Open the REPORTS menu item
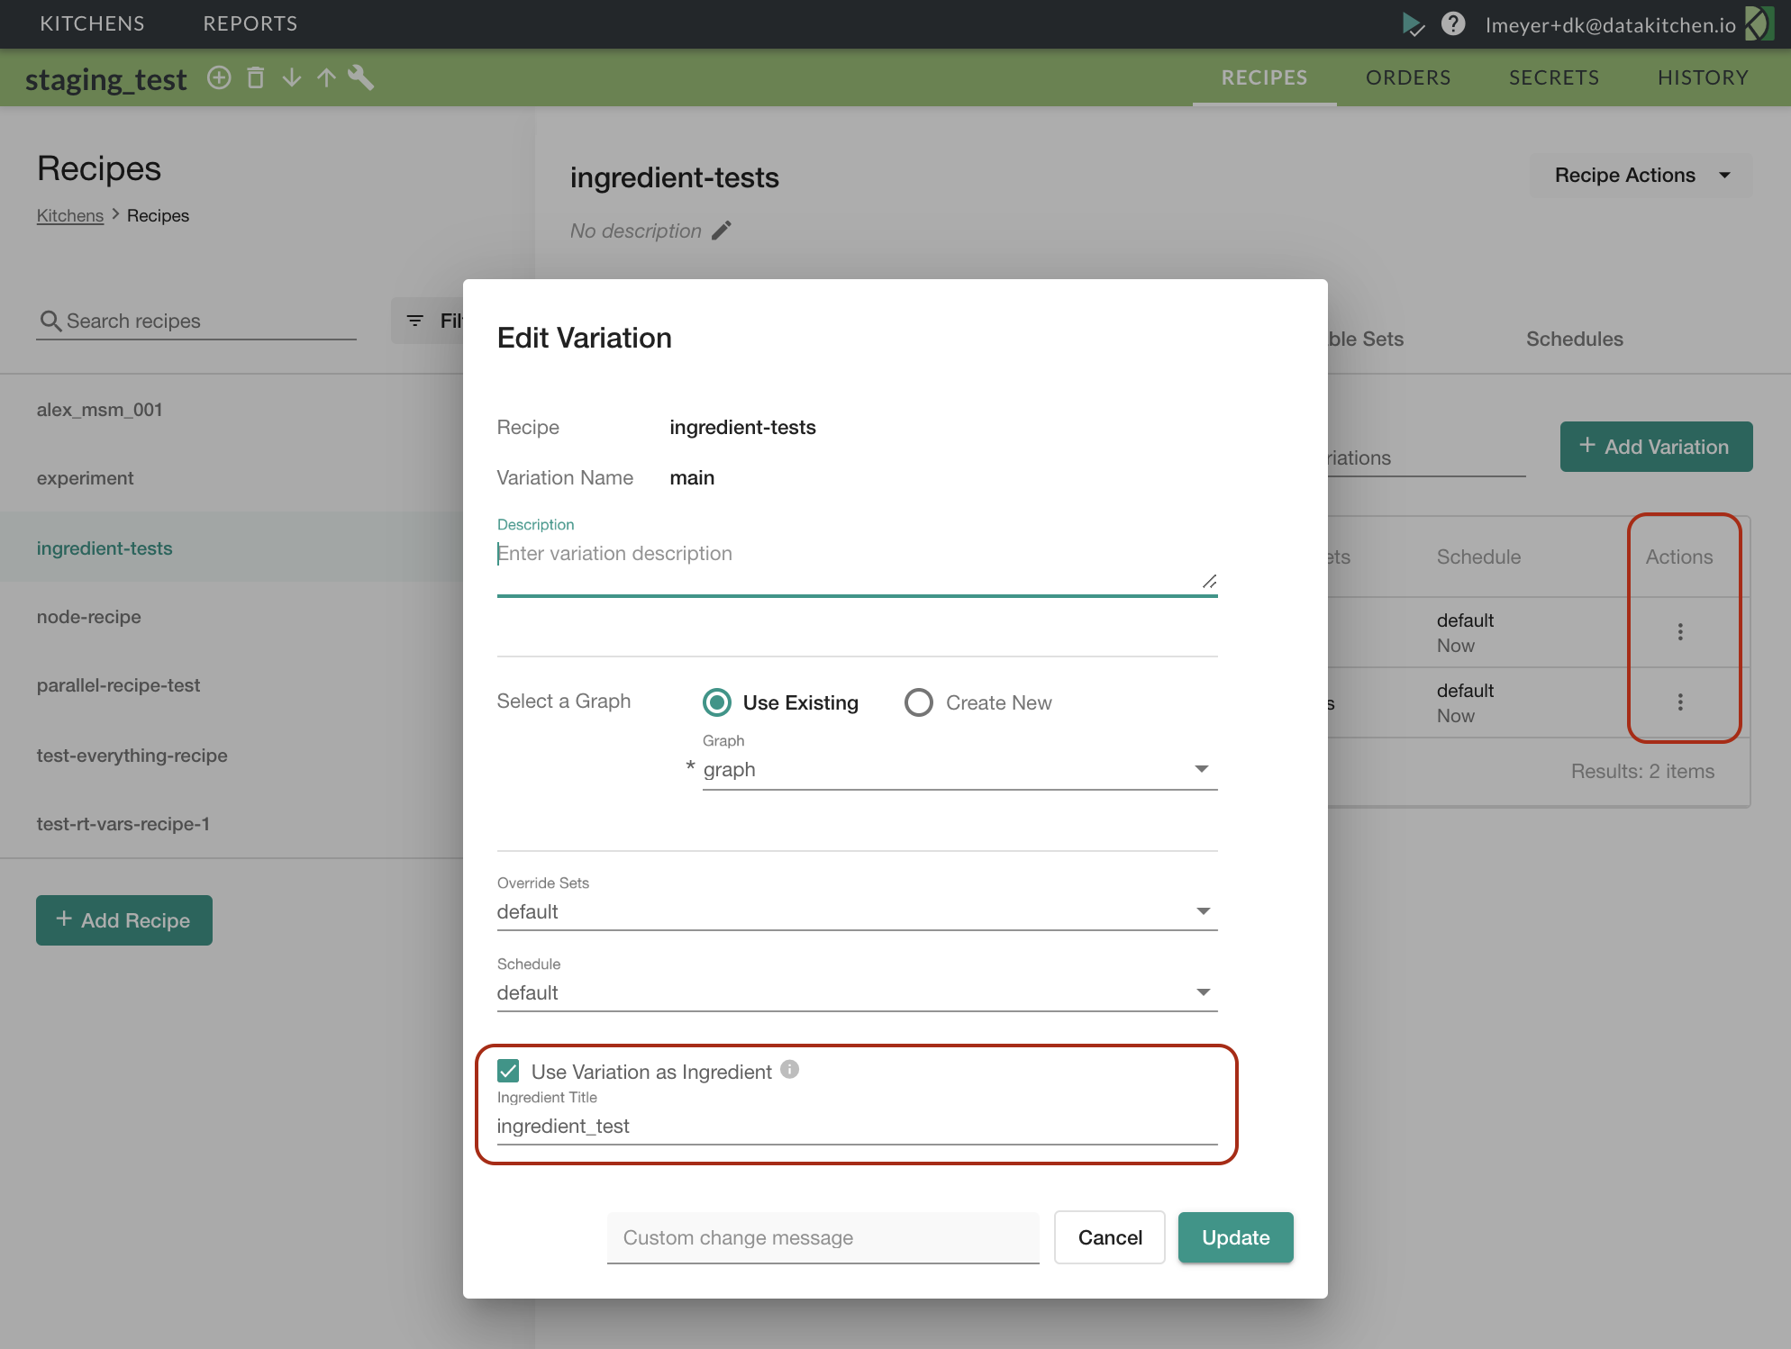The width and height of the screenshot is (1791, 1349). point(250,23)
